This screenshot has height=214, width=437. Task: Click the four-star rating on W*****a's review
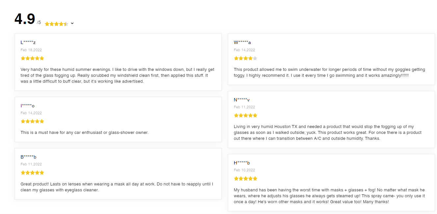pyautogui.click(x=245, y=58)
